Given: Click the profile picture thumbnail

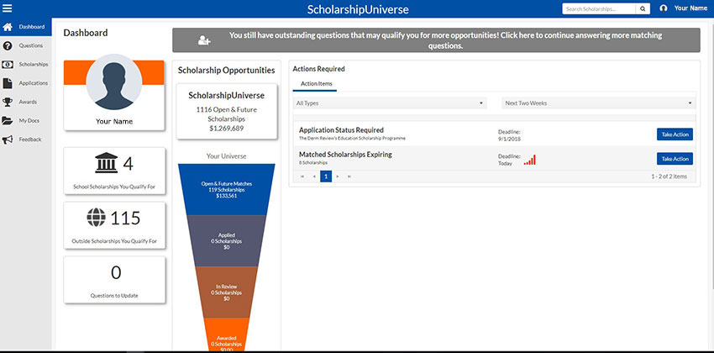Looking at the screenshot, I should click(x=114, y=82).
